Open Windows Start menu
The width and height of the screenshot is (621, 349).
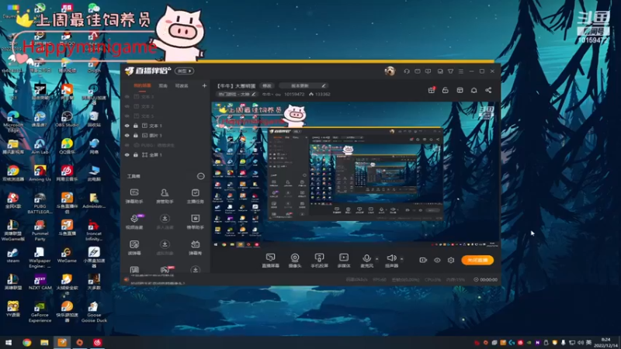click(x=9, y=343)
